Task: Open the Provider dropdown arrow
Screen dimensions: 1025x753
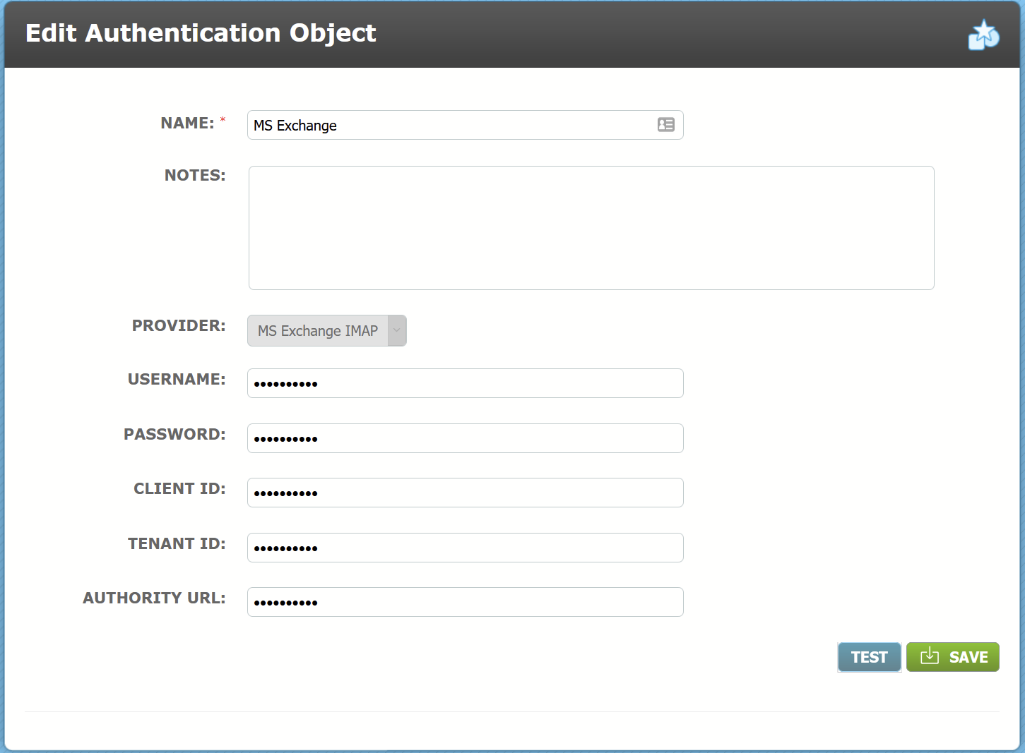Action: tap(397, 330)
